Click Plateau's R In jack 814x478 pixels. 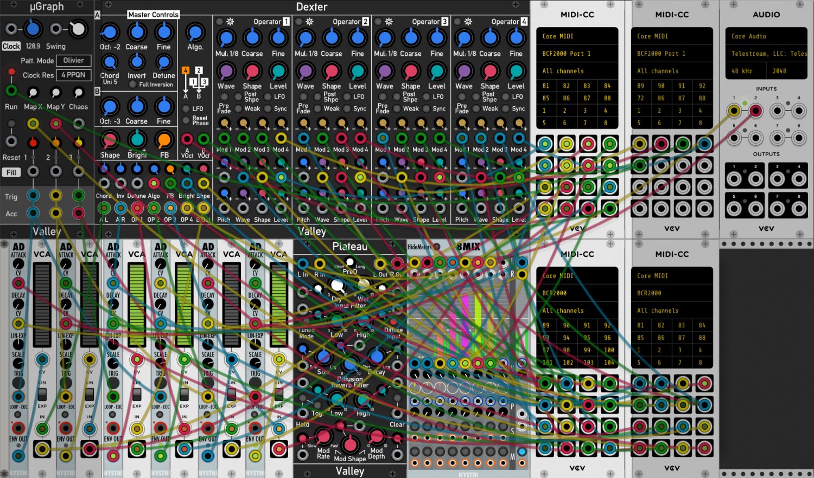tap(320, 264)
